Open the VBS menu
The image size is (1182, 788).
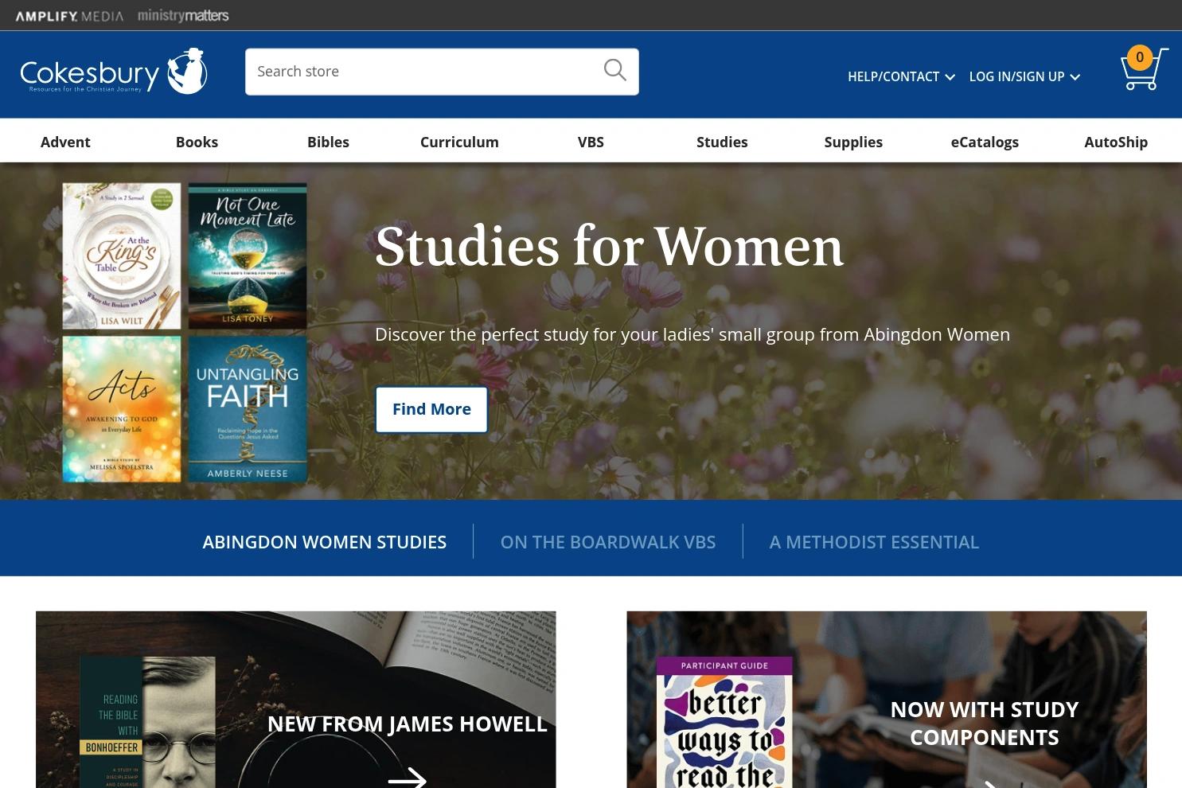click(591, 142)
